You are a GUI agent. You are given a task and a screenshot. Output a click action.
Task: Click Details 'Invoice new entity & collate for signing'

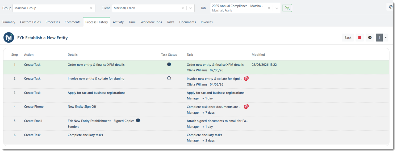click(96, 78)
